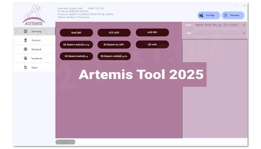Click the Username Yogesh Joshi text
261x149 pixels.
tap(70, 8)
